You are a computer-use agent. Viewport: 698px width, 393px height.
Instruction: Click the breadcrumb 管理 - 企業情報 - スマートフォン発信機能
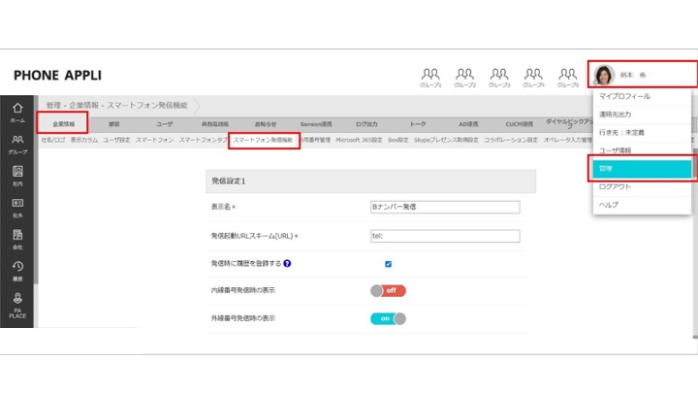point(117,106)
